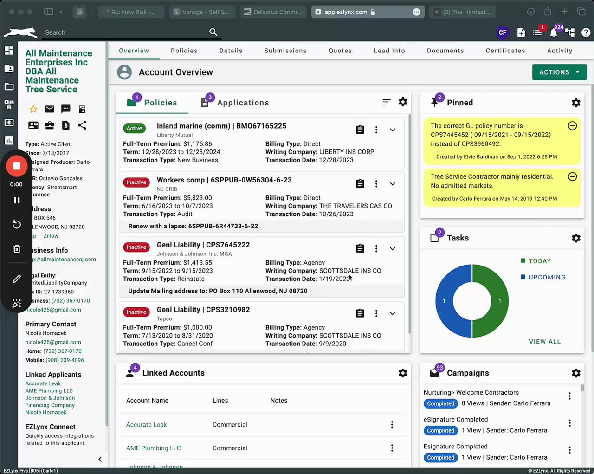Click the clipboard icon on the Workers comp policy
Screen dimensions: 594x474
pyautogui.click(x=360, y=184)
